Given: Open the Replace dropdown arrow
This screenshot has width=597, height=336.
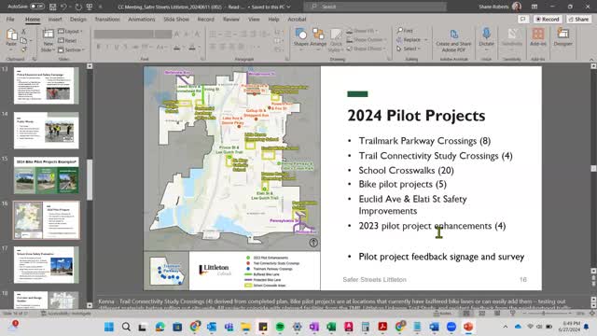Looking at the screenshot, I should pos(425,39).
